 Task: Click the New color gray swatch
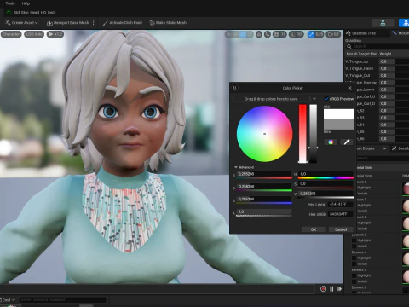338,125
